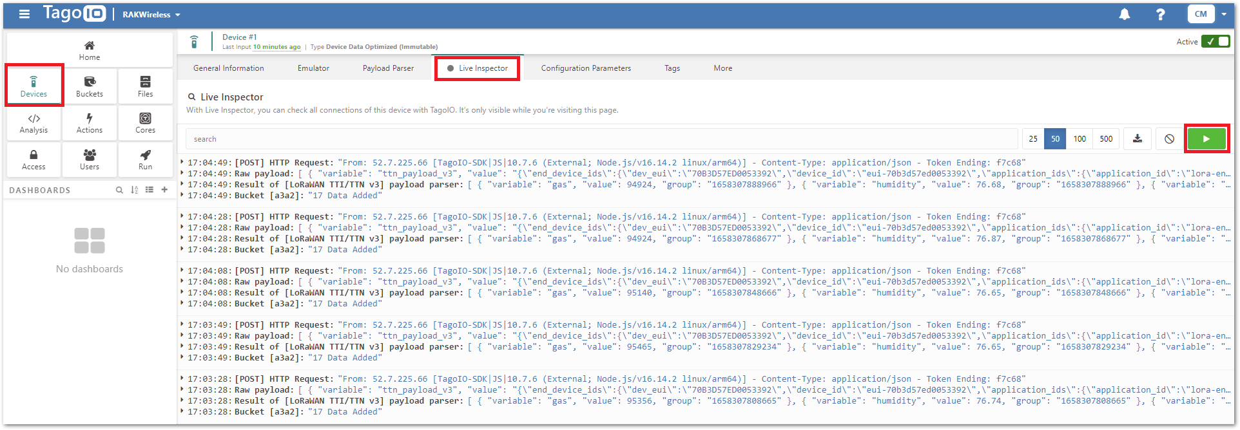Set log limit to 100 entries
This screenshot has height=430, width=1240.
click(1080, 139)
